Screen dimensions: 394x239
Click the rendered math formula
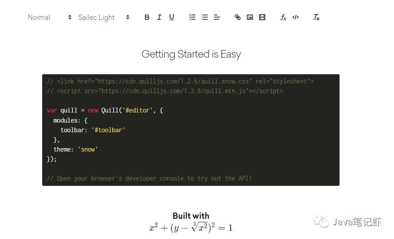click(x=191, y=228)
